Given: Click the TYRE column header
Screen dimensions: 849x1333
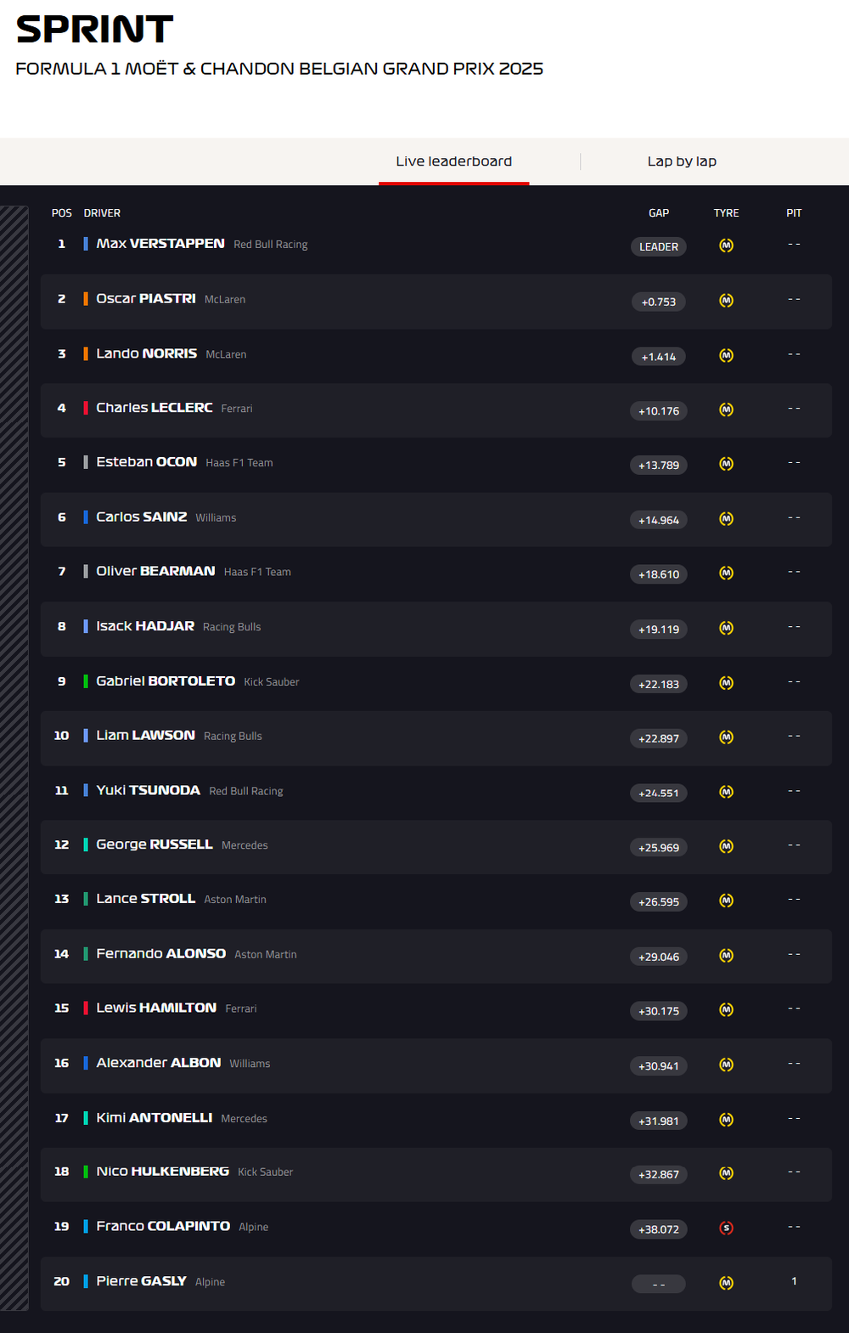Looking at the screenshot, I should pos(726,213).
